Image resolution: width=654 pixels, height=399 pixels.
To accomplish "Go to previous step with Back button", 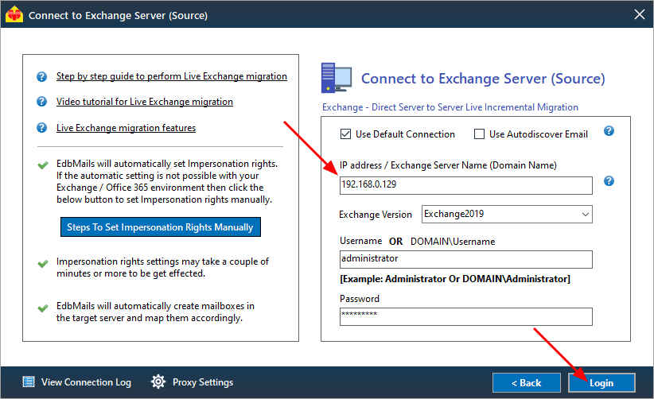I will coord(527,383).
